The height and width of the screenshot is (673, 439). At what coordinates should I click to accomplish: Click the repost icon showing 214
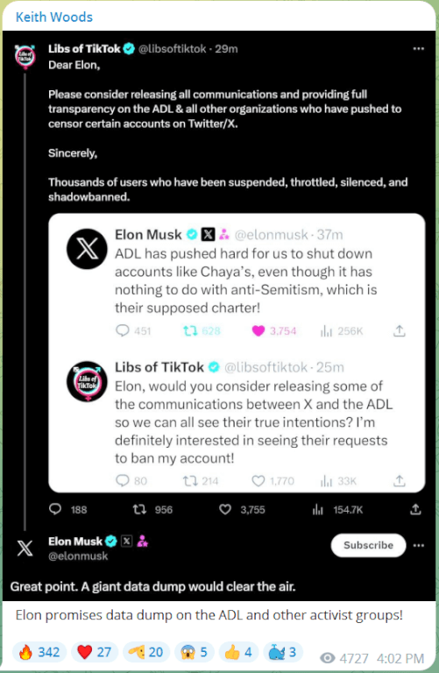click(x=189, y=481)
